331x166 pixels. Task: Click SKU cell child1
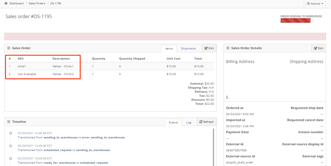22,66
